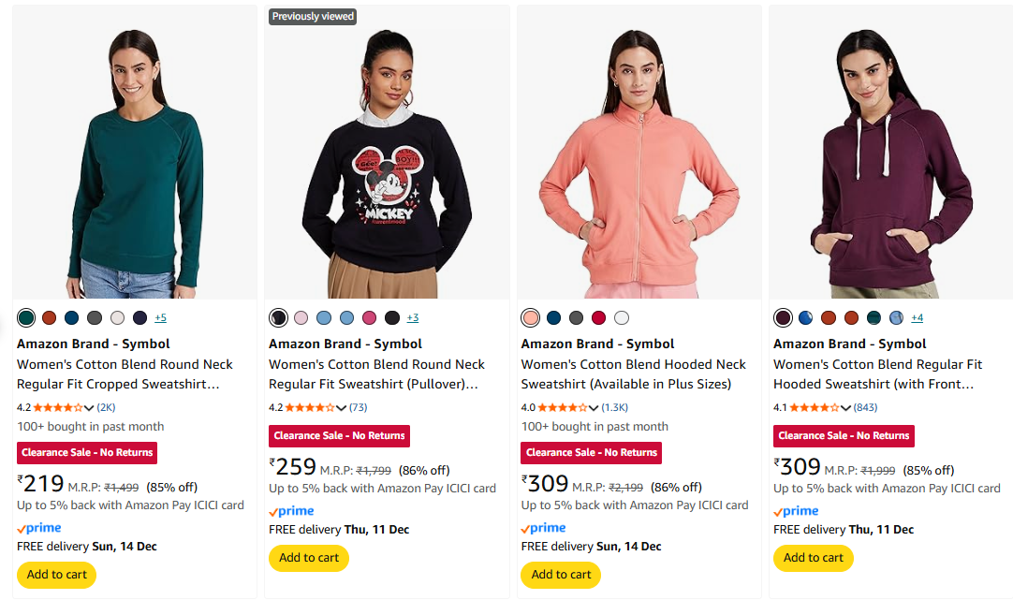1013x600 pixels.
Task: Select the teal swatch on the maroon hoodie
Action: tap(874, 317)
